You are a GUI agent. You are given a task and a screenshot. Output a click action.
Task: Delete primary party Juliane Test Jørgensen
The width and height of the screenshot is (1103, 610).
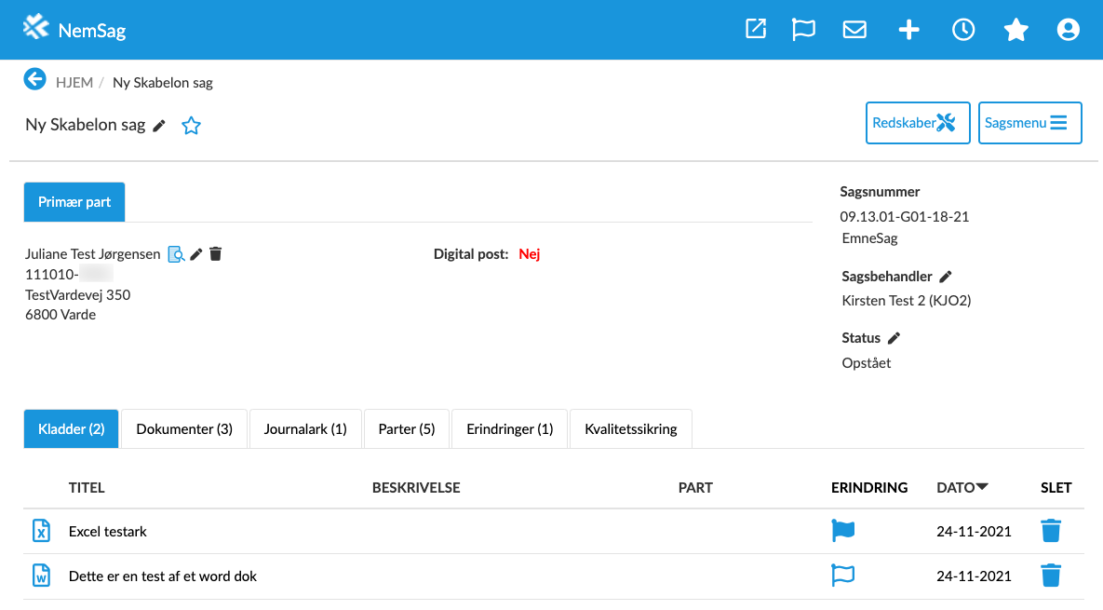[216, 254]
